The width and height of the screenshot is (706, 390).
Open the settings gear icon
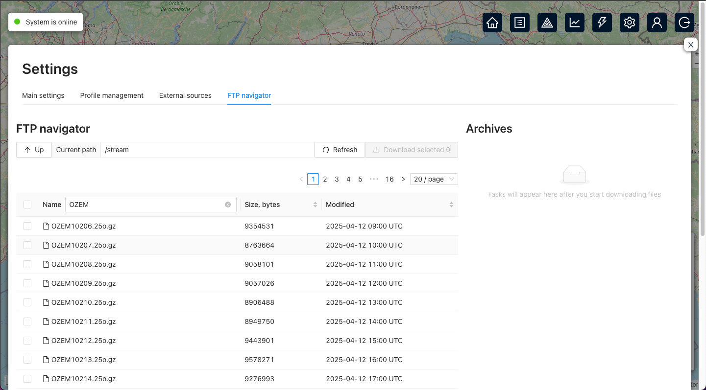coord(630,23)
